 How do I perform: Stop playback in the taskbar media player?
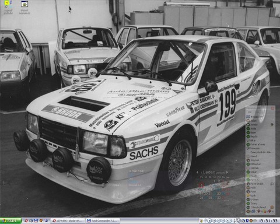(209, 220)
